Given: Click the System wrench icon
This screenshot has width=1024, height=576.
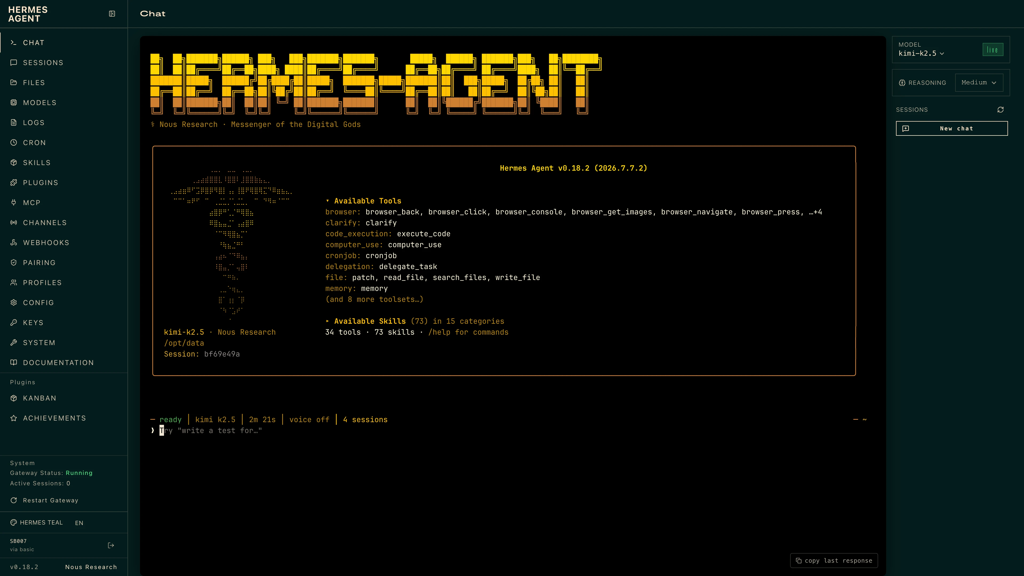Looking at the screenshot, I should pos(14,343).
